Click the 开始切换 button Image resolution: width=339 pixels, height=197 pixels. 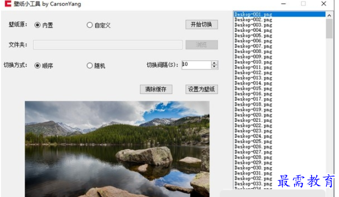pyautogui.click(x=201, y=24)
